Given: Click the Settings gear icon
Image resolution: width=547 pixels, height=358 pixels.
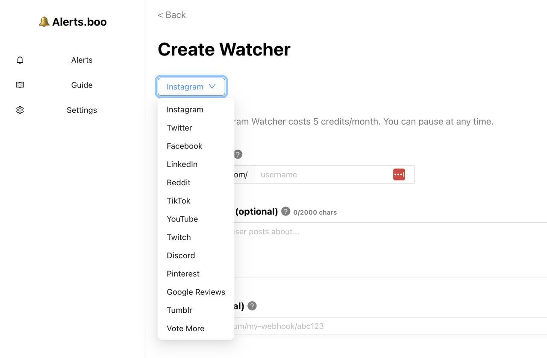Looking at the screenshot, I should [x=20, y=110].
